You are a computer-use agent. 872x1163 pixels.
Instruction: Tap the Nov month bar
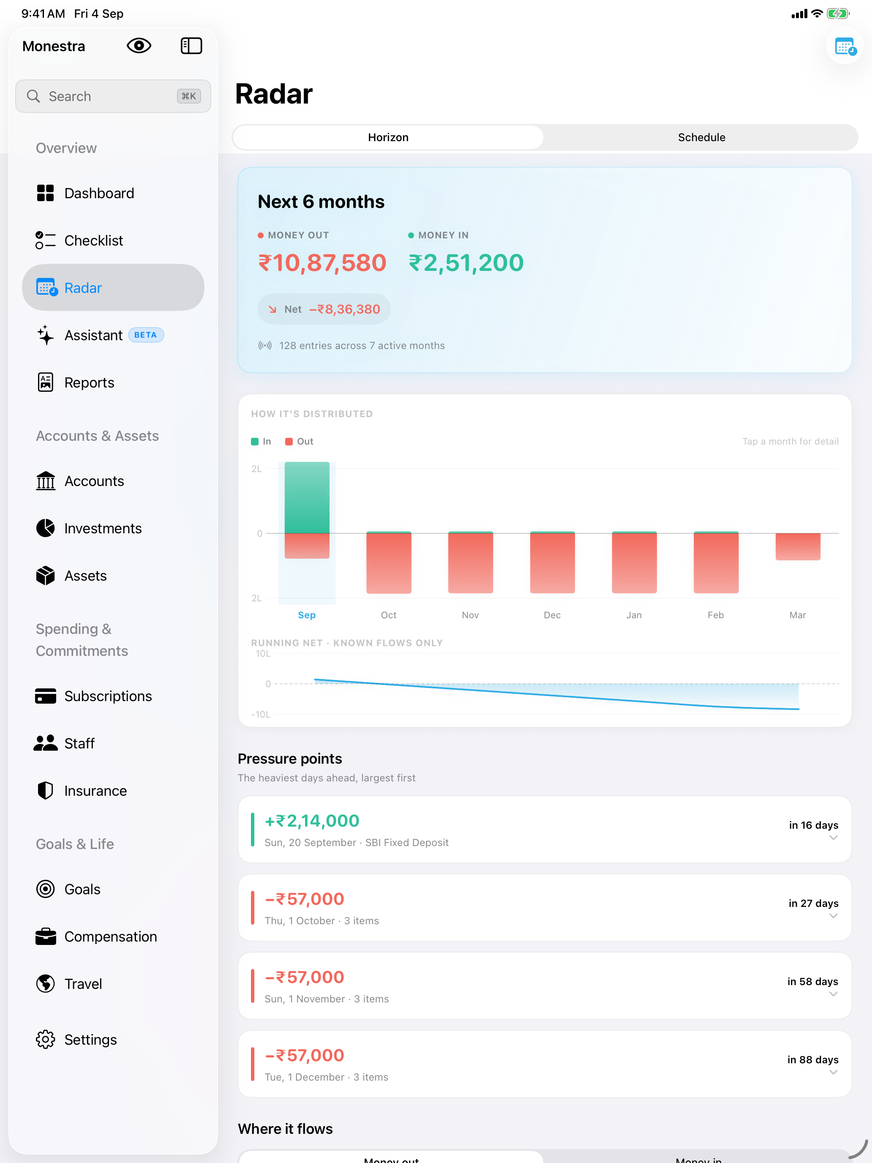pyautogui.click(x=470, y=562)
